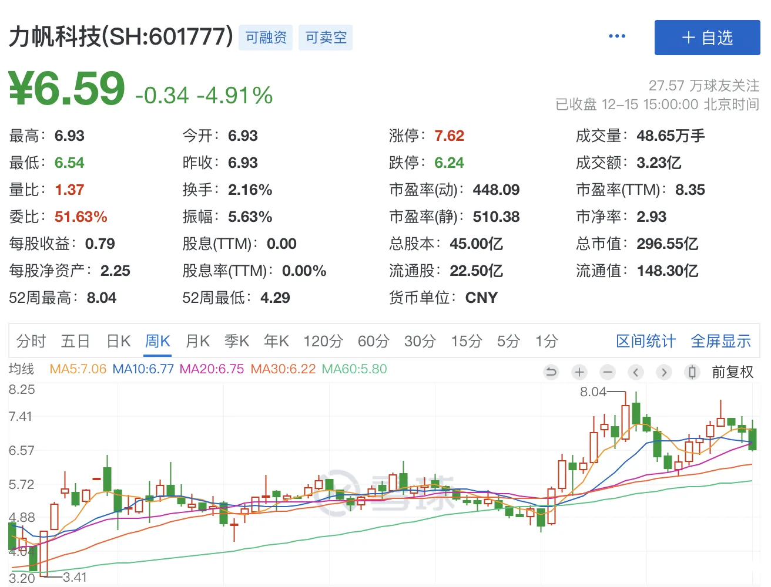Click the 52周最低 value 4.29
771x587 pixels.
[x=275, y=298]
